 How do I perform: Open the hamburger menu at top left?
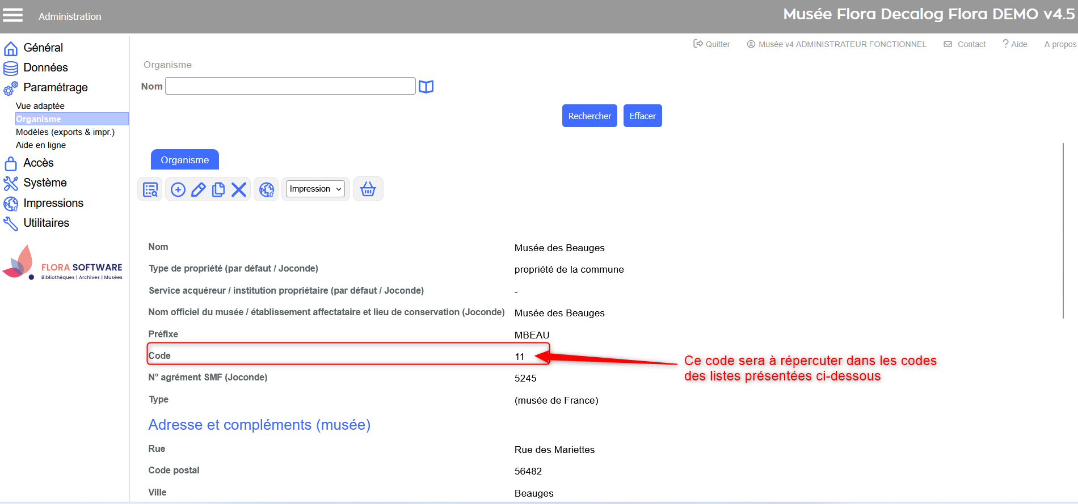[13, 15]
